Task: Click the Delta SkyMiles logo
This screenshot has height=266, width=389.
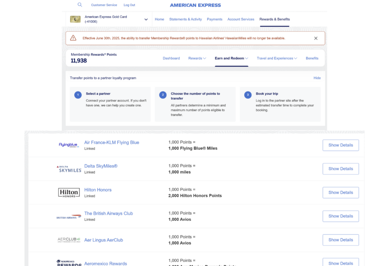Action: 69,169
